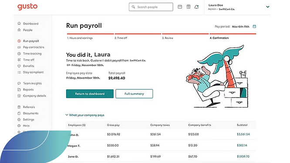Click the Settings gear icon

coord(19,119)
